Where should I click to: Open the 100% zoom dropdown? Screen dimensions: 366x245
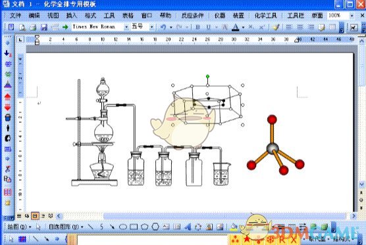(x=352, y=16)
